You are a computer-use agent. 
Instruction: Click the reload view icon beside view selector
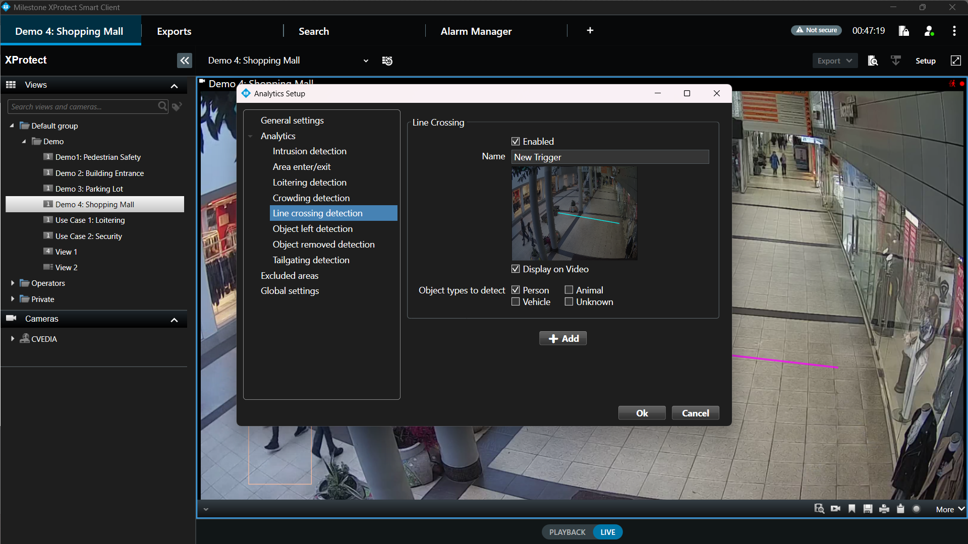[387, 61]
